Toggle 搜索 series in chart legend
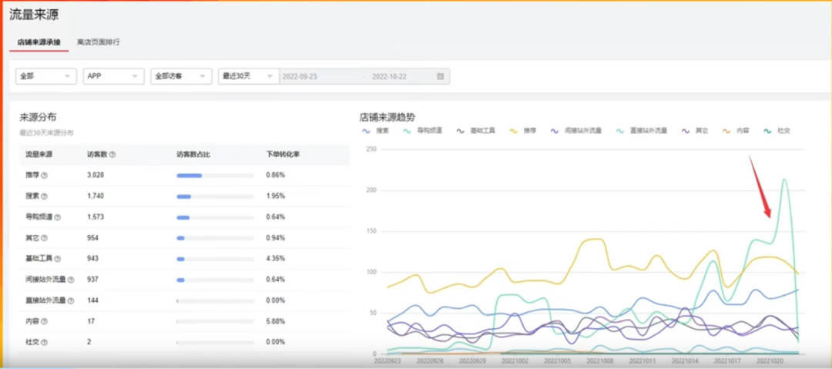 coord(376,131)
